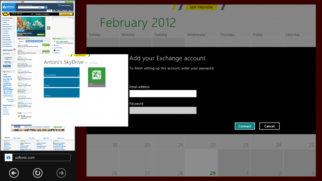Tick the first newsletter checkbox on Softonic

[x=4, y=58]
